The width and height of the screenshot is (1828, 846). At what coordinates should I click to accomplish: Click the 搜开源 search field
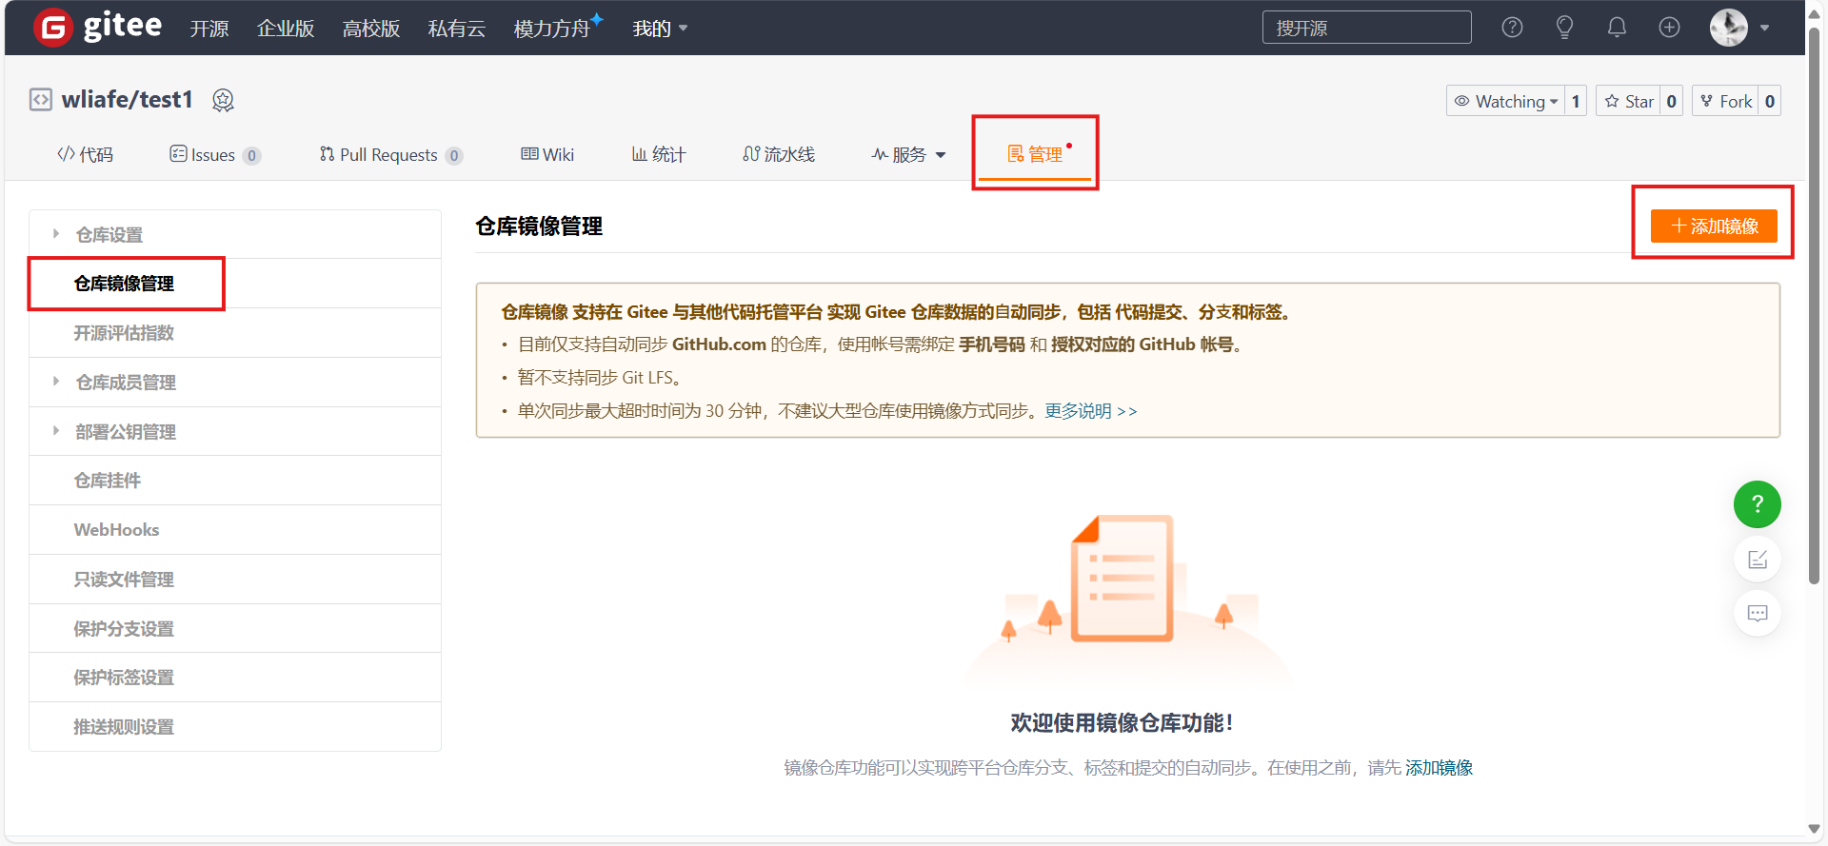1366,28
